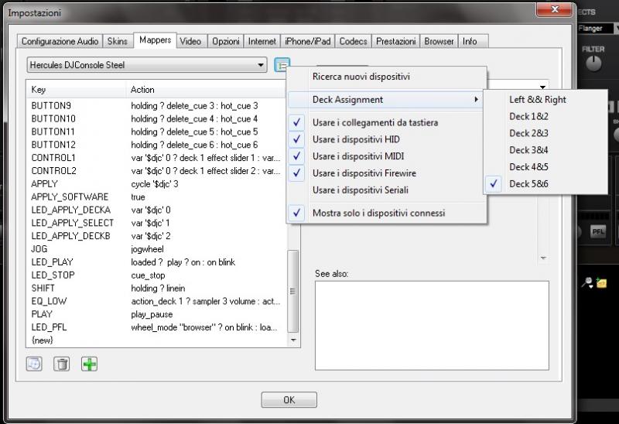Select the LED_PLAY mapping row
This screenshot has height=424, width=619.
tap(156, 262)
